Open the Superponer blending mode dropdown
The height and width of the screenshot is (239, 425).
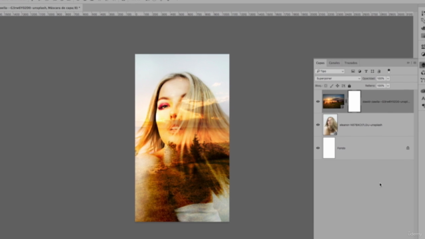click(338, 78)
